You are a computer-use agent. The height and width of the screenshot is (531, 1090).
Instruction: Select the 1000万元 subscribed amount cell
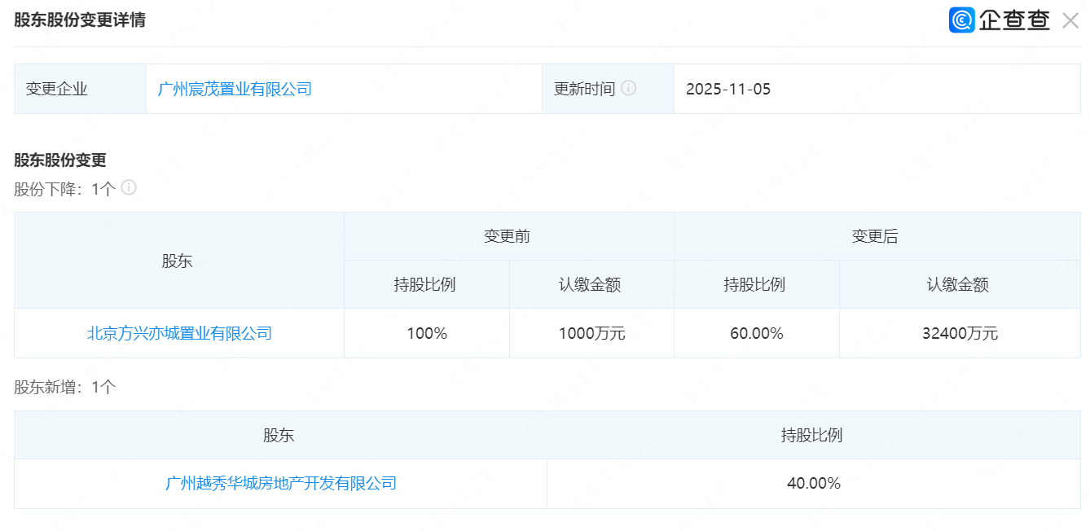pos(591,333)
